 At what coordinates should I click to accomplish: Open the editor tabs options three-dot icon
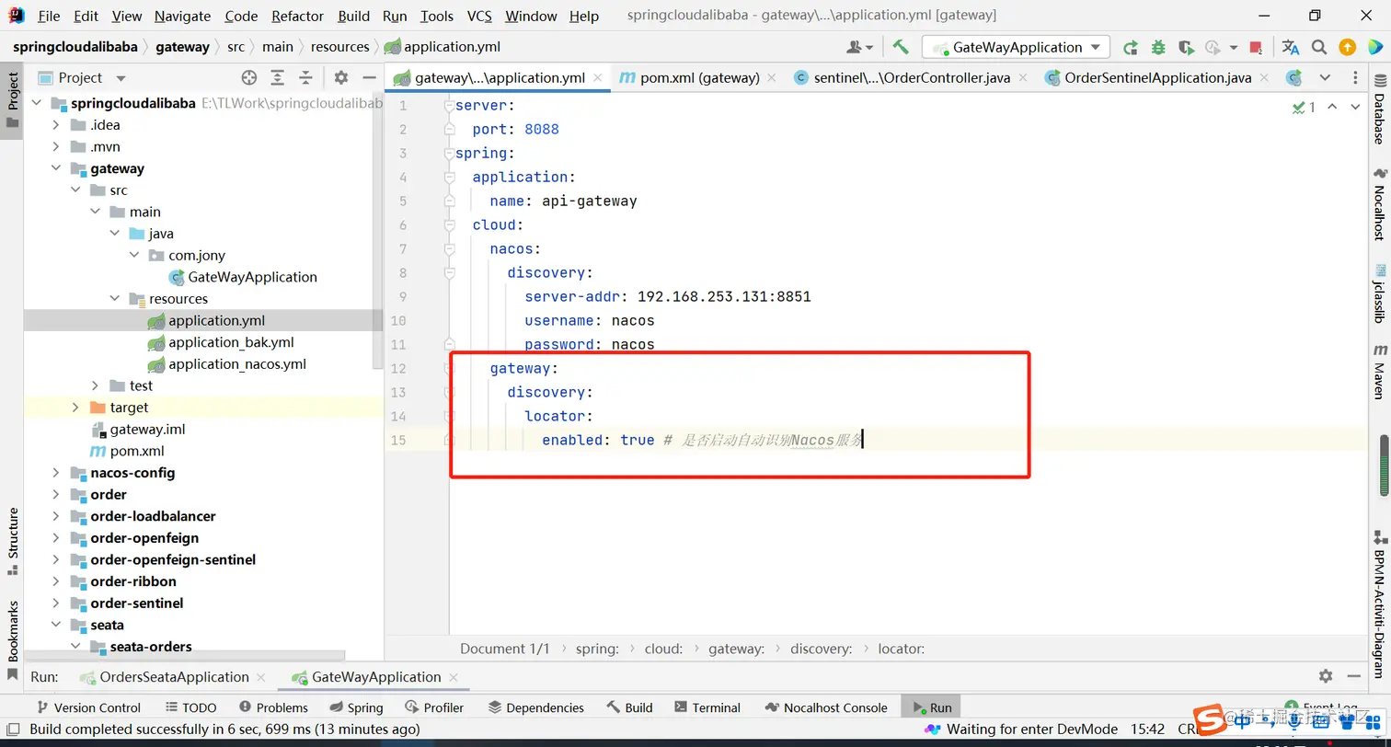coord(1357,78)
